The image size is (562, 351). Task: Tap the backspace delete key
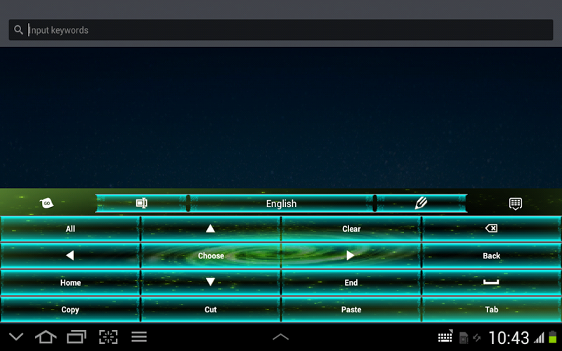click(491, 229)
